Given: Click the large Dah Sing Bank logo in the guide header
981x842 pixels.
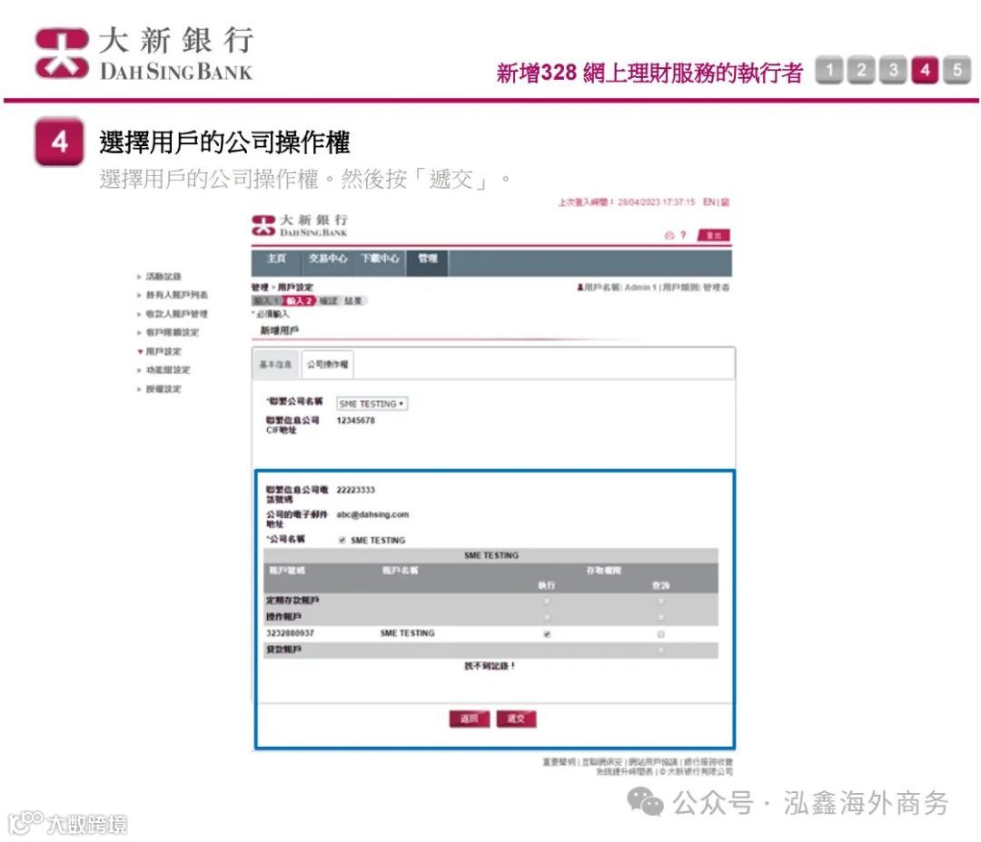Looking at the screenshot, I should click(144, 54).
